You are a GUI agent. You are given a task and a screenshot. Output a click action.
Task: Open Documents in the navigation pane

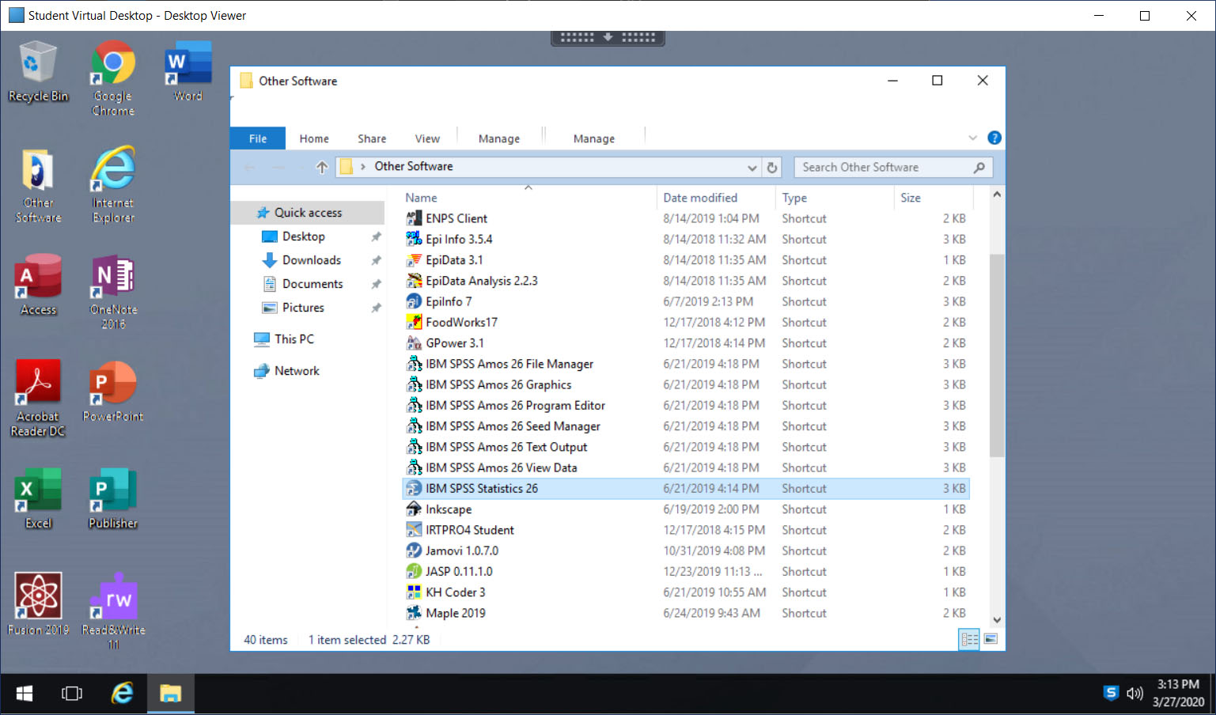313,284
